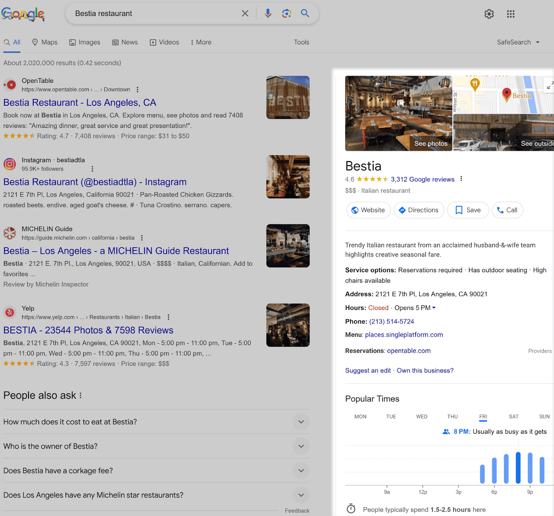Screen dimensions: 554x516
Task: Expand the 'Opens 5 PM' hours dropdown
Action: pos(434,308)
